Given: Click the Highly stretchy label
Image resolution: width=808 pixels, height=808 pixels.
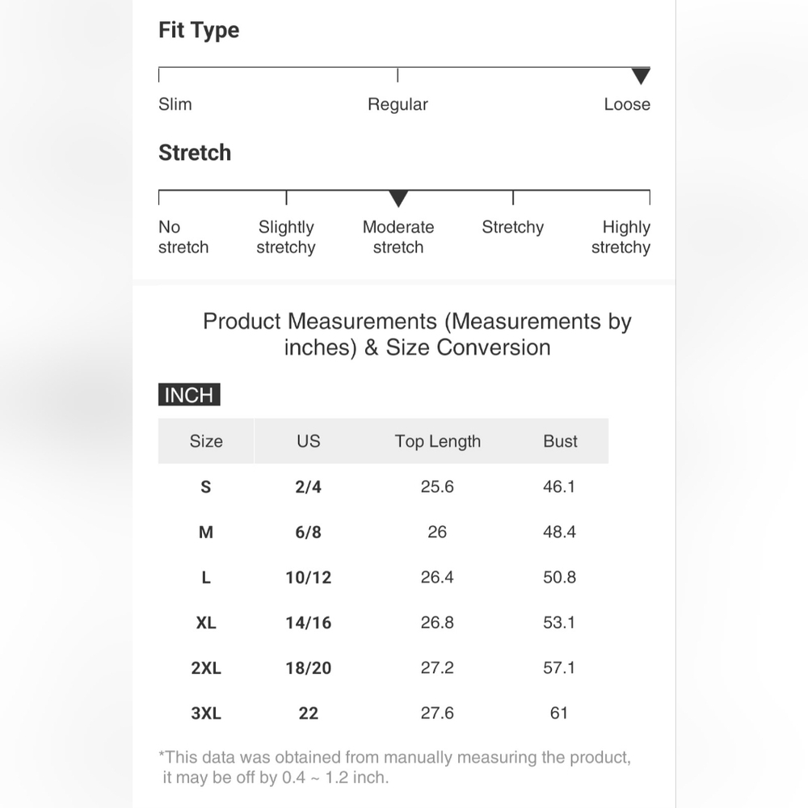Looking at the screenshot, I should tap(621, 237).
